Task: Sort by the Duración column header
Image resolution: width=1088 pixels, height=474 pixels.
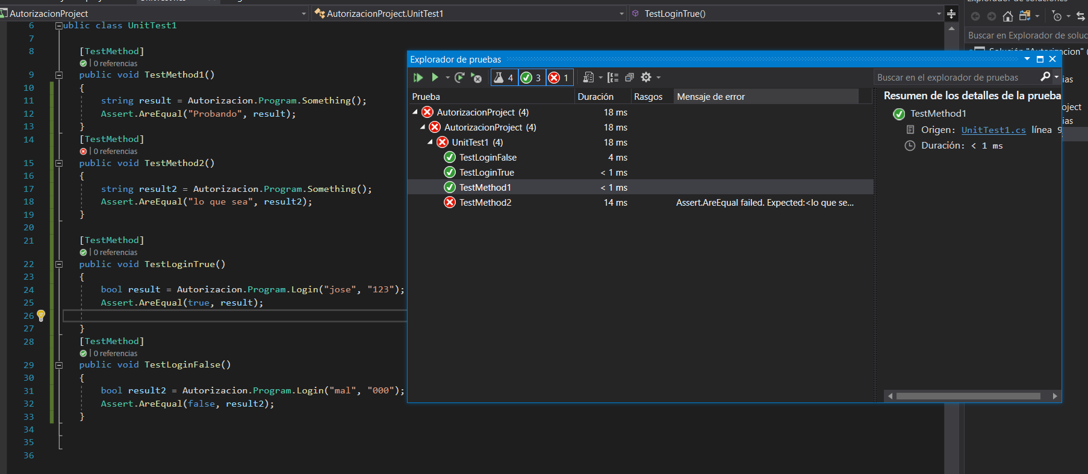Action: [x=602, y=96]
